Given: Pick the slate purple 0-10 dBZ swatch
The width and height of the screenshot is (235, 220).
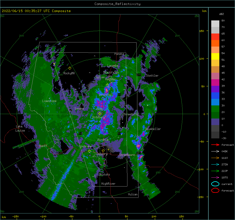Looking at the screenshot, I should point(215,122).
